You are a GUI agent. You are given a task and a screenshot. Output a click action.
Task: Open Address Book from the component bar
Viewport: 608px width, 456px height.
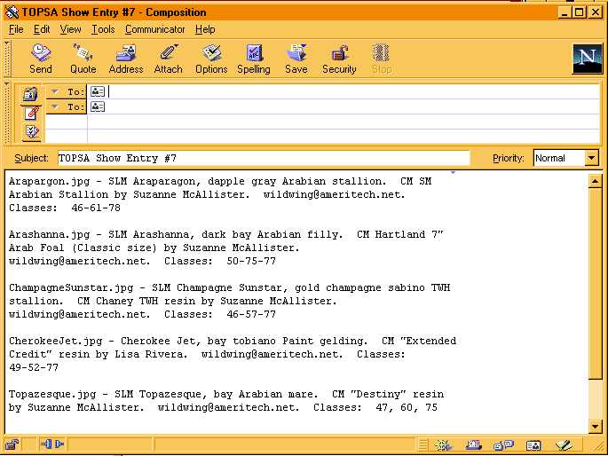(x=533, y=445)
